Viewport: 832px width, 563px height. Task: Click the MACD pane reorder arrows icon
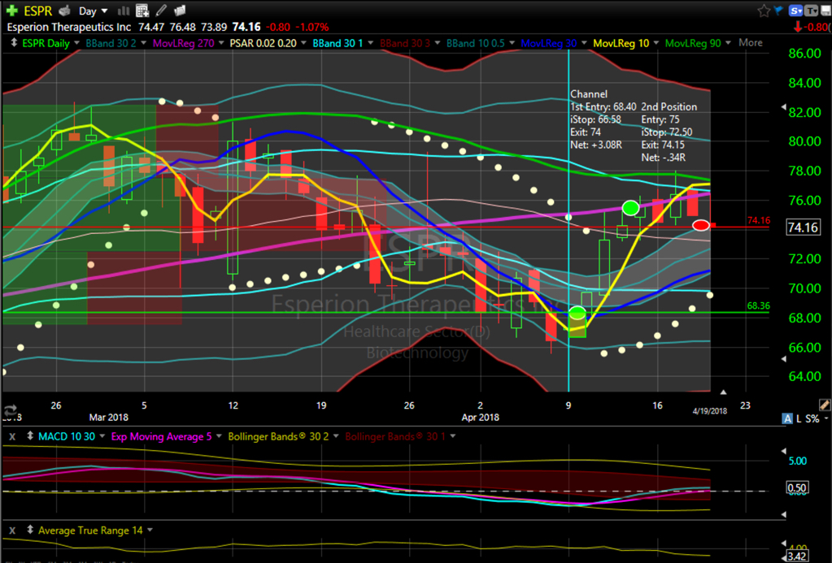[30, 436]
